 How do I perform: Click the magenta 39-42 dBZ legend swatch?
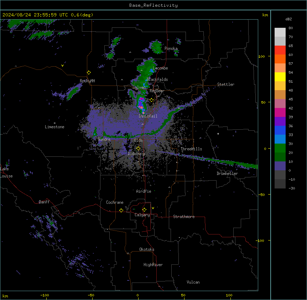[280, 112]
